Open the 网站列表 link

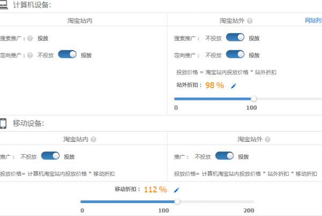tap(313, 20)
